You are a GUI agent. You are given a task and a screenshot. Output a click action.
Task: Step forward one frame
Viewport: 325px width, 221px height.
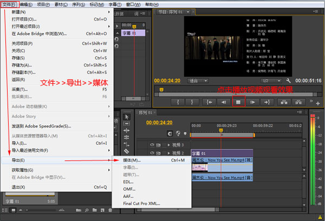[252, 102]
